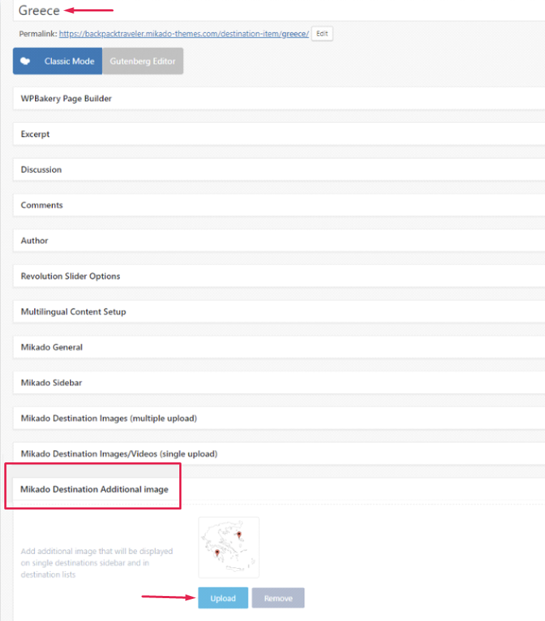Open the Greece permalink URL
Screen dimensions: 545x621
[184, 34]
